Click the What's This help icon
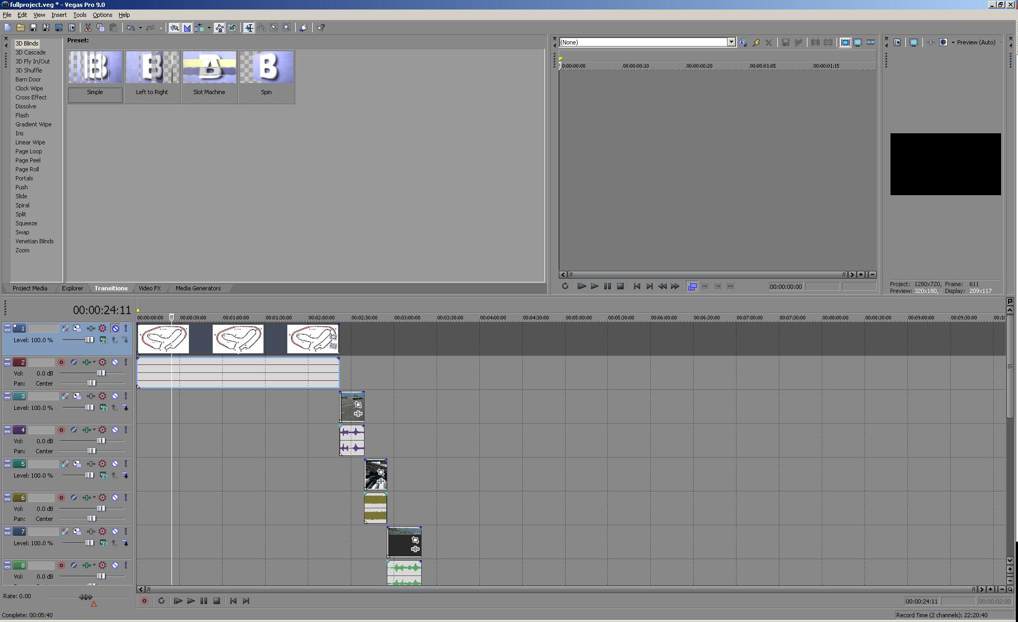This screenshot has height=622, width=1018. click(321, 28)
